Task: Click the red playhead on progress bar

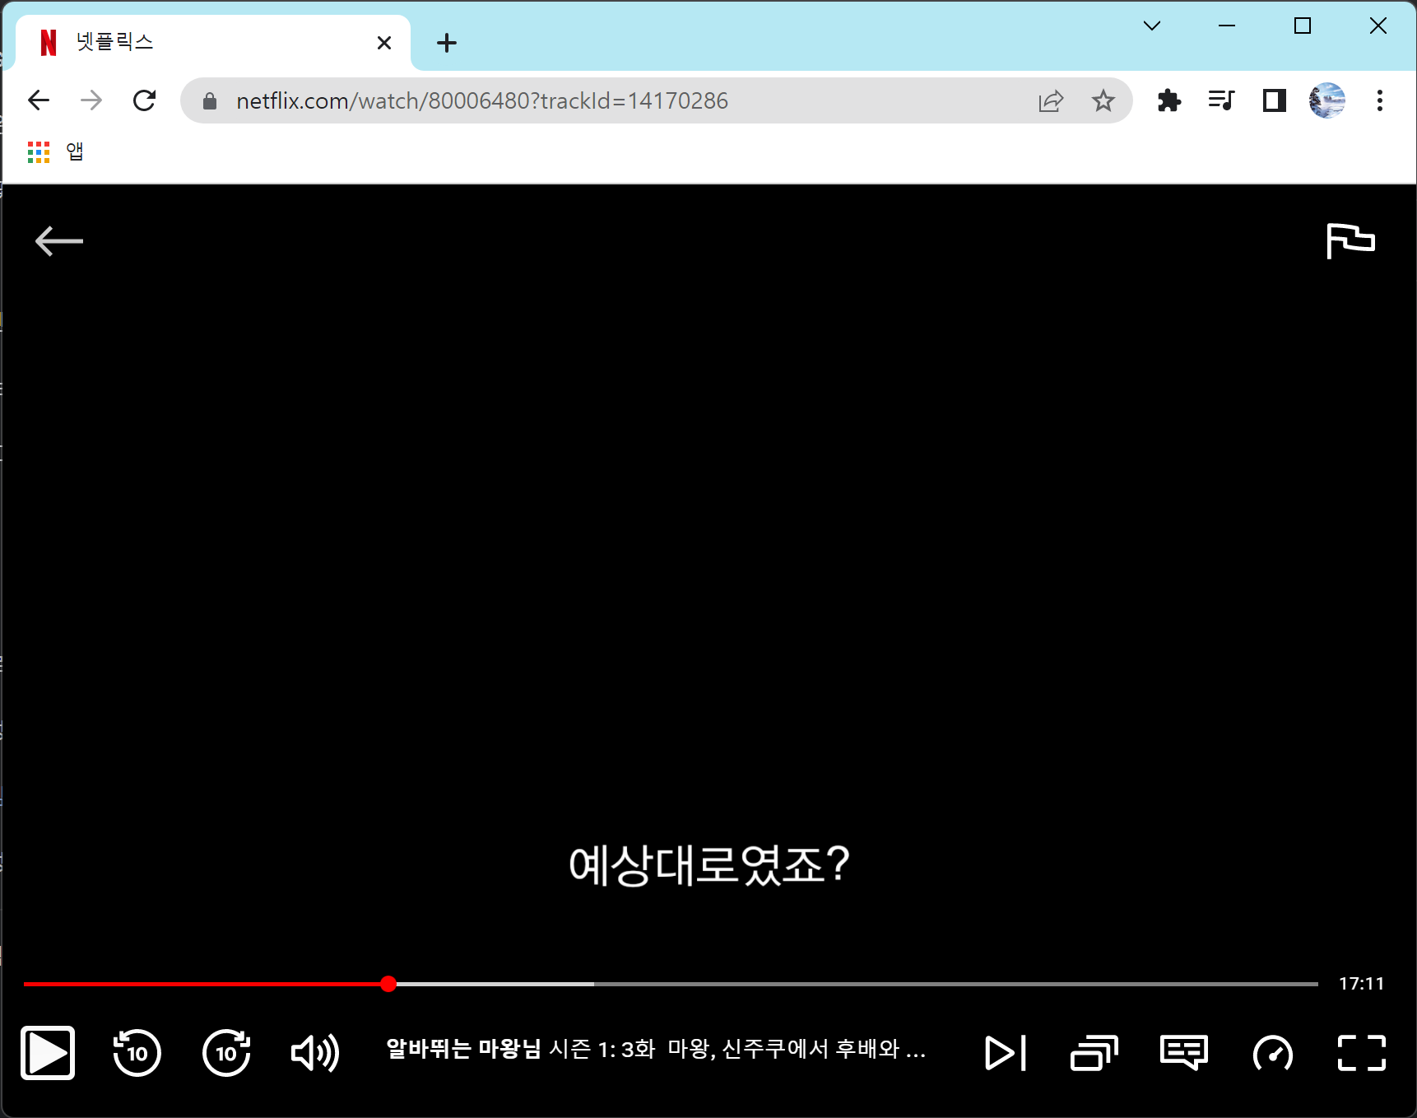Action: (388, 984)
